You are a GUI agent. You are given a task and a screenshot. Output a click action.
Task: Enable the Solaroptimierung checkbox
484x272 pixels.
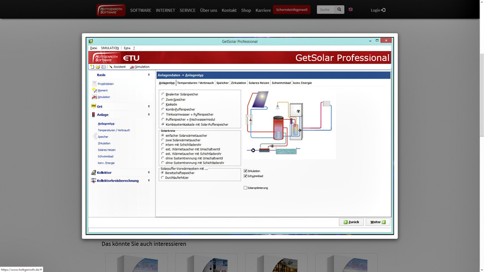245,188
